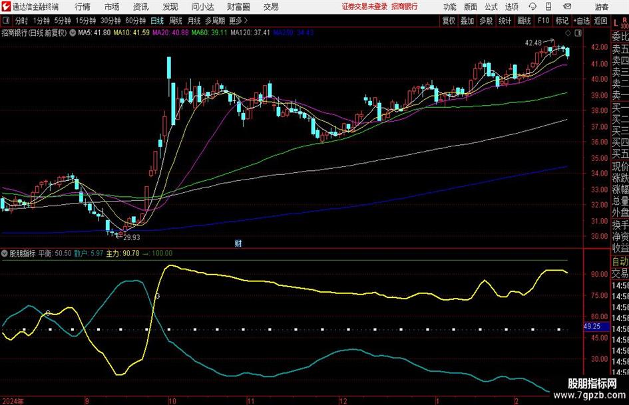Click the L tab in right panel

pos(616,24)
